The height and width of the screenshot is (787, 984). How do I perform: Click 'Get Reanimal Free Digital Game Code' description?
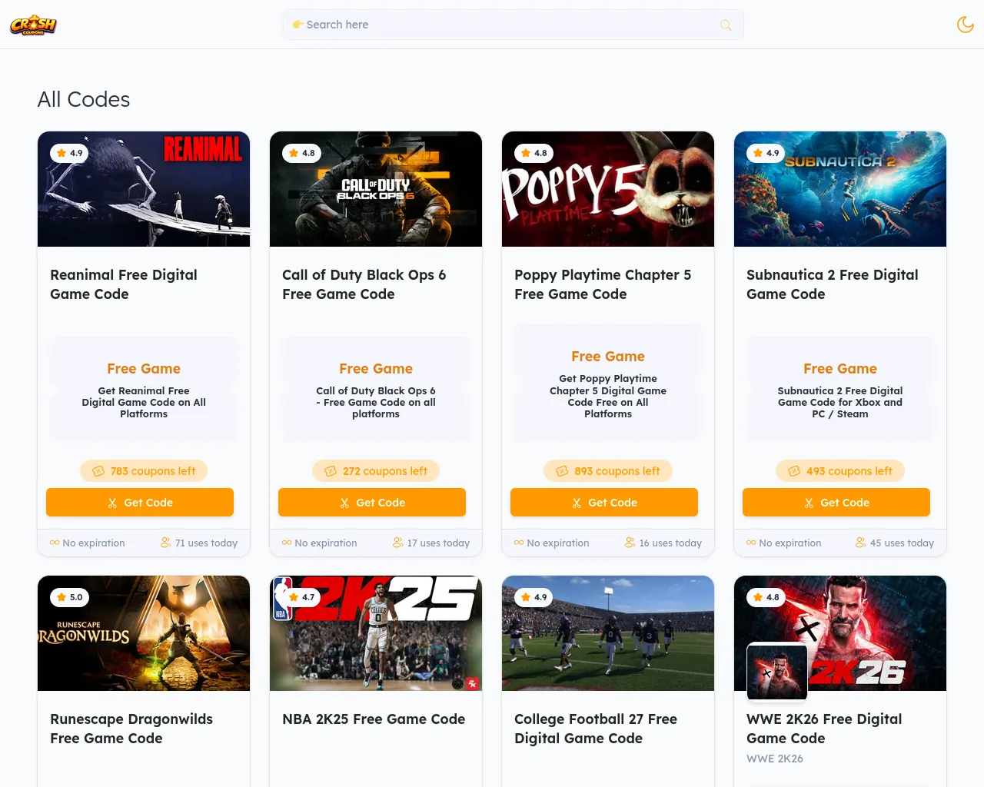tap(144, 402)
